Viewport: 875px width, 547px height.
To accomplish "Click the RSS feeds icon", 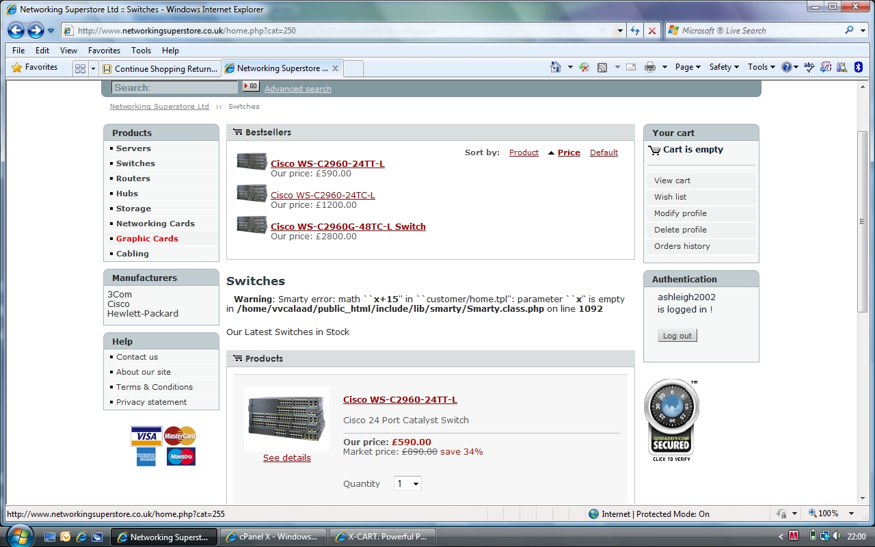I will coord(602,67).
